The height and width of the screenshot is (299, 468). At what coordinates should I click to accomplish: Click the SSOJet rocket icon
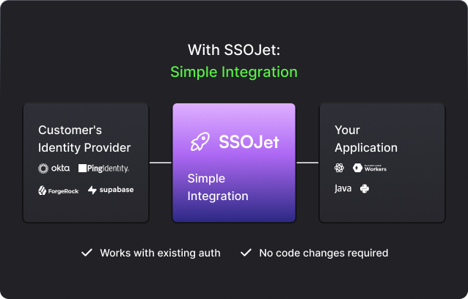click(x=199, y=141)
